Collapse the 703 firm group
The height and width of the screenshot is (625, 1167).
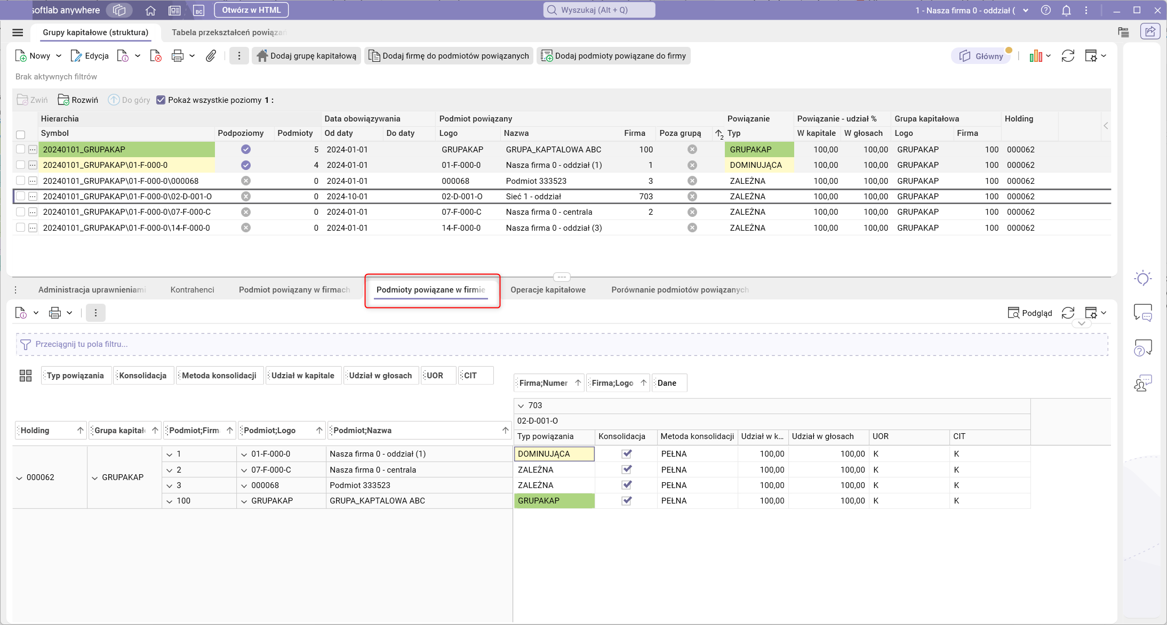pos(521,406)
